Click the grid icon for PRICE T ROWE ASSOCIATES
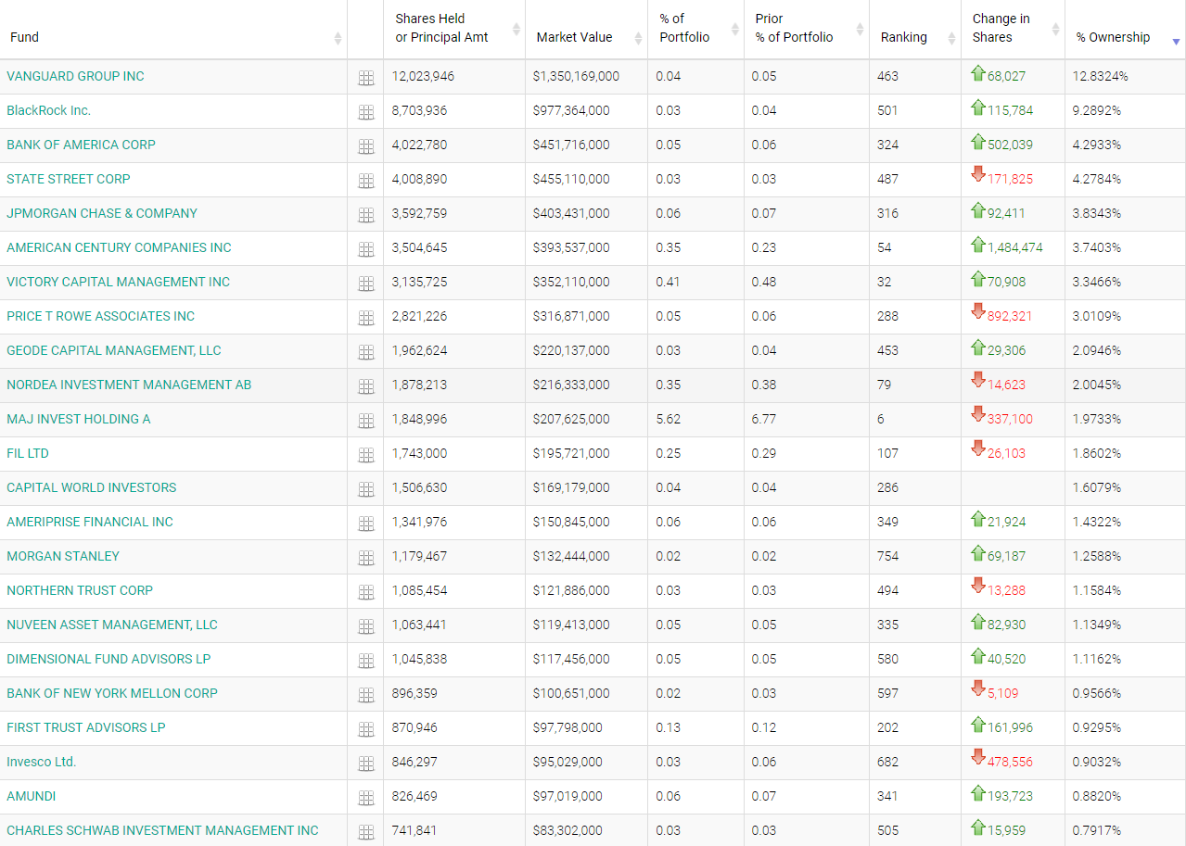 (366, 318)
